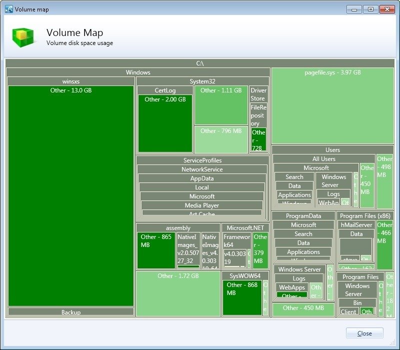Select the ProgramData folder header
400x350 pixels.
click(303, 216)
